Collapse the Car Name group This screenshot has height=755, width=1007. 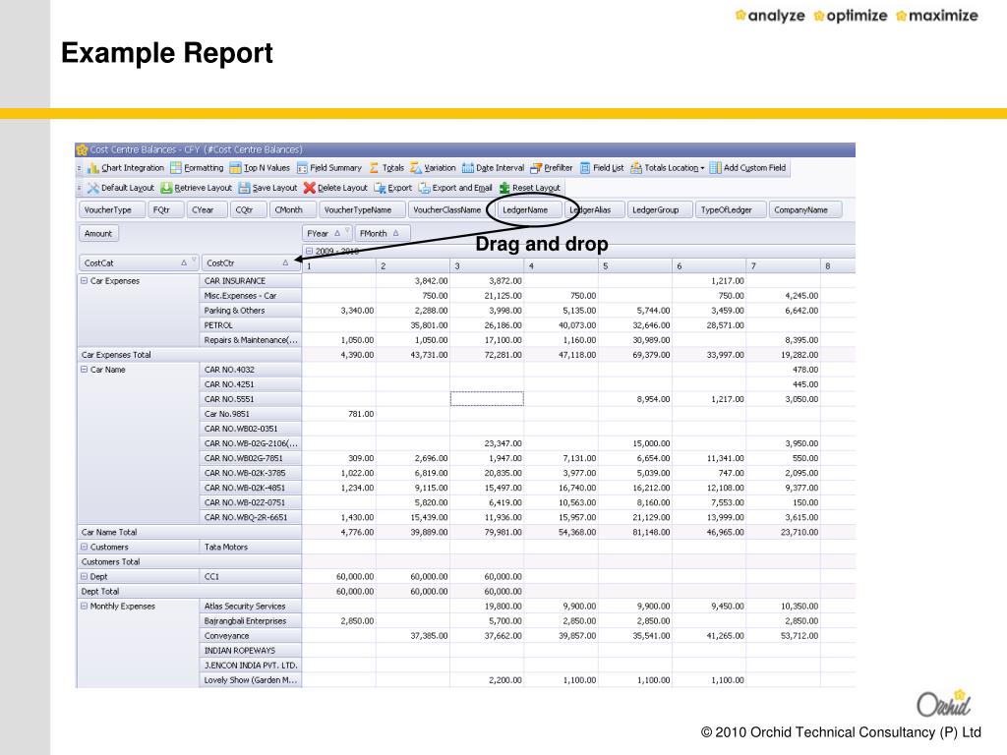pyautogui.click(x=85, y=370)
